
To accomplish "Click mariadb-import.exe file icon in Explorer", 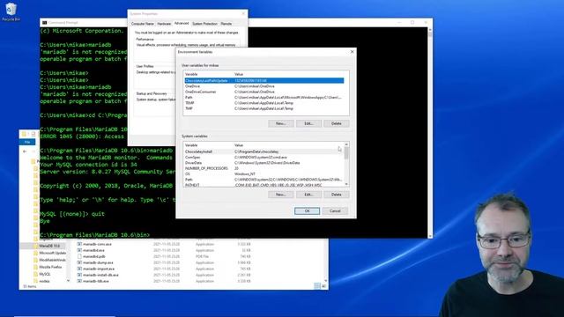I will 79,269.
